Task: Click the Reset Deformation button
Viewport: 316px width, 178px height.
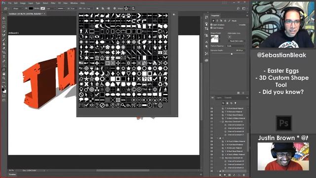Action: click(x=237, y=41)
